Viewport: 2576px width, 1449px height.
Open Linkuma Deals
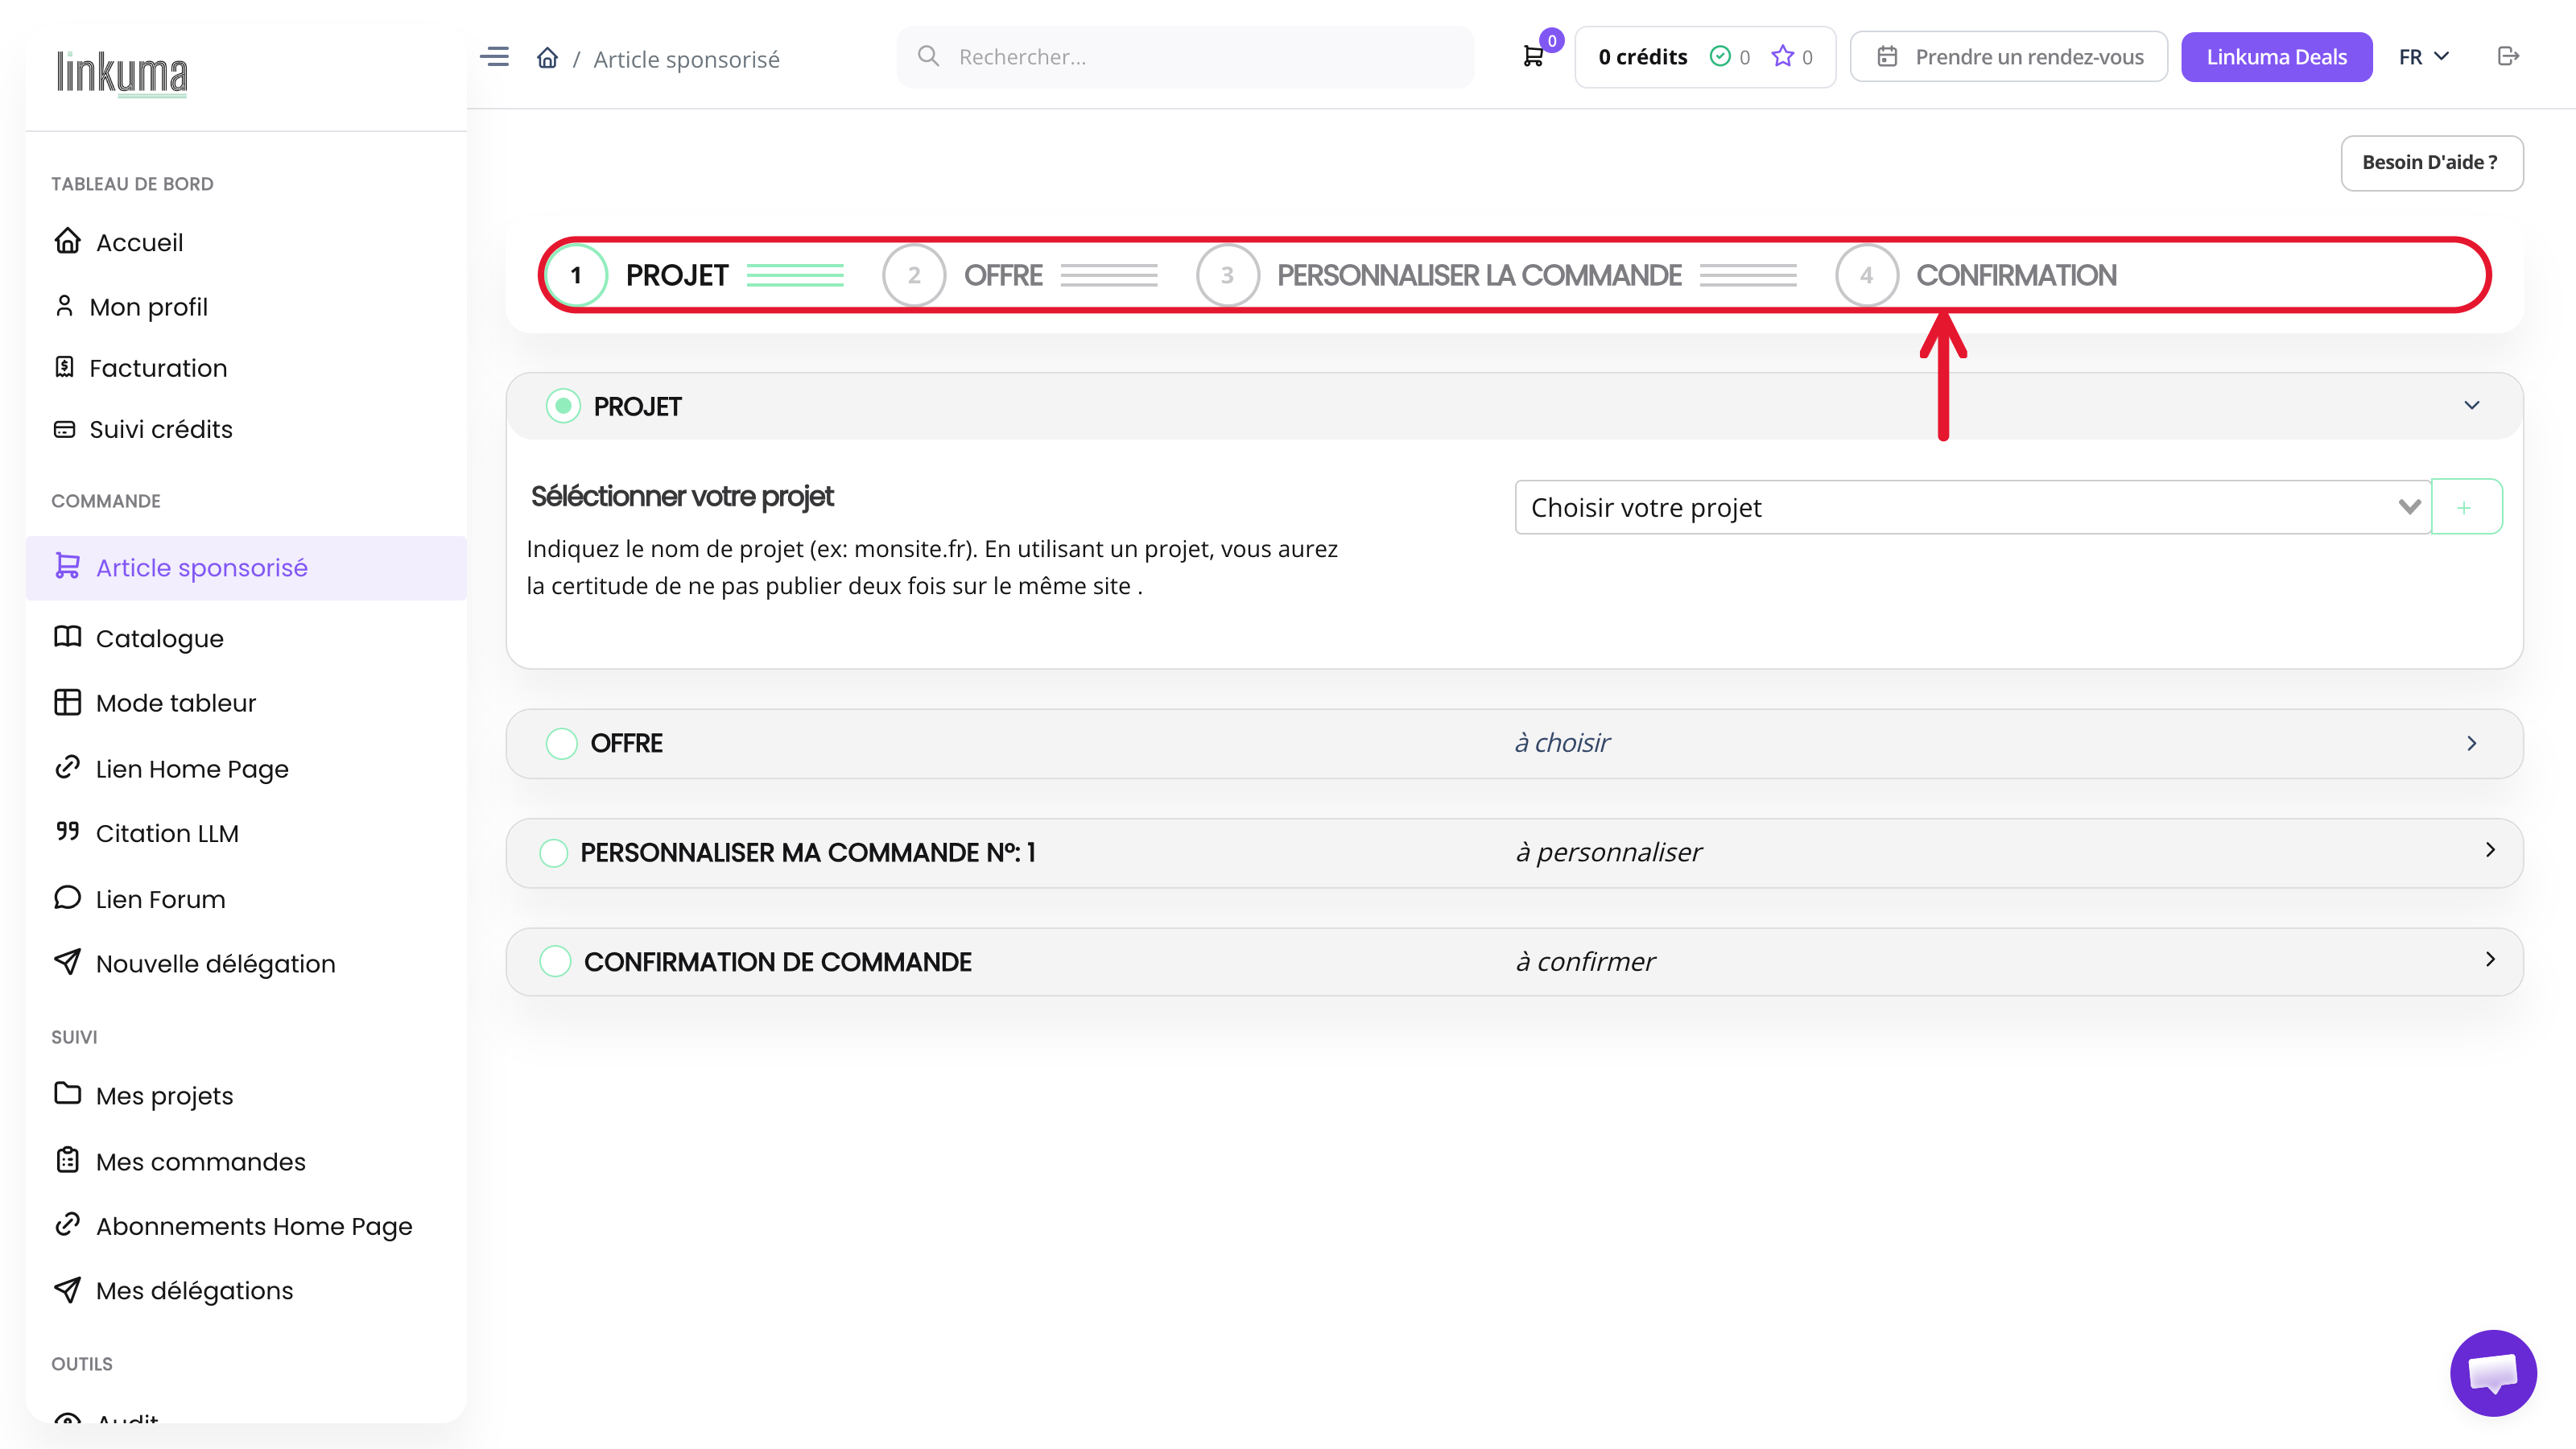tap(2276, 57)
